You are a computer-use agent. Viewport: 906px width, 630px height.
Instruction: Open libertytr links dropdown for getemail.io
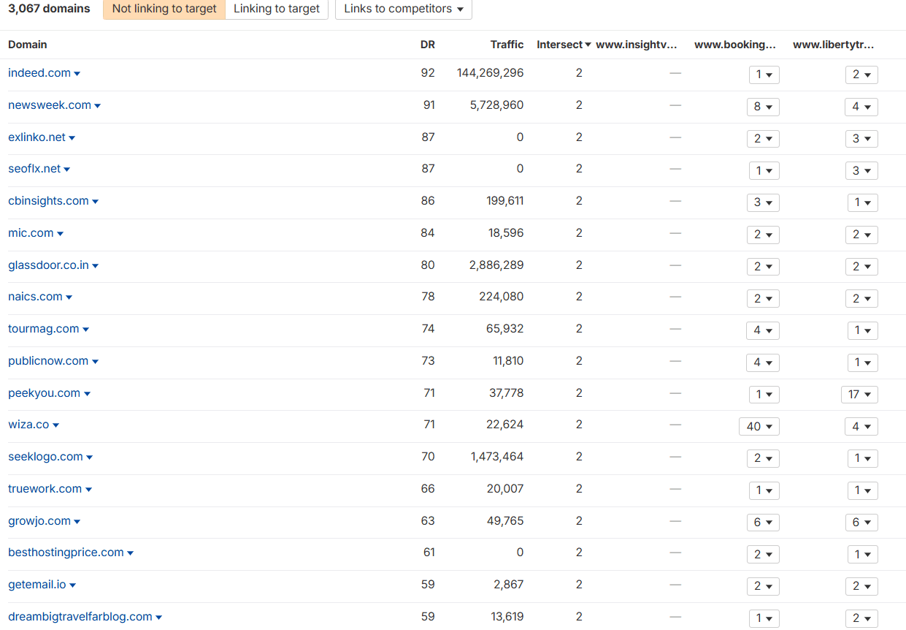tap(862, 586)
